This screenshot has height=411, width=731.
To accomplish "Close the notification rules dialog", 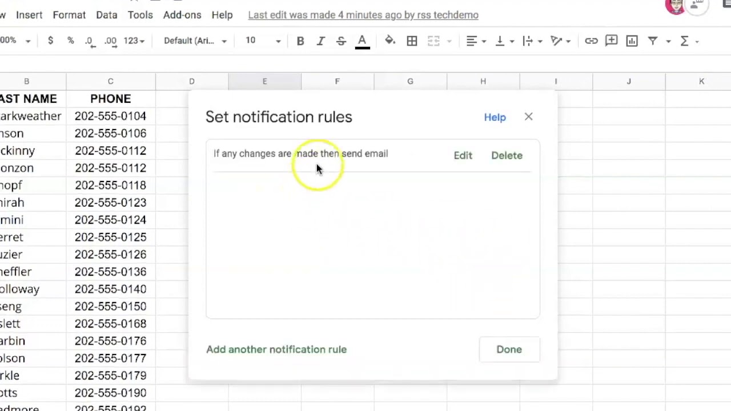I will tap(528, 117).
